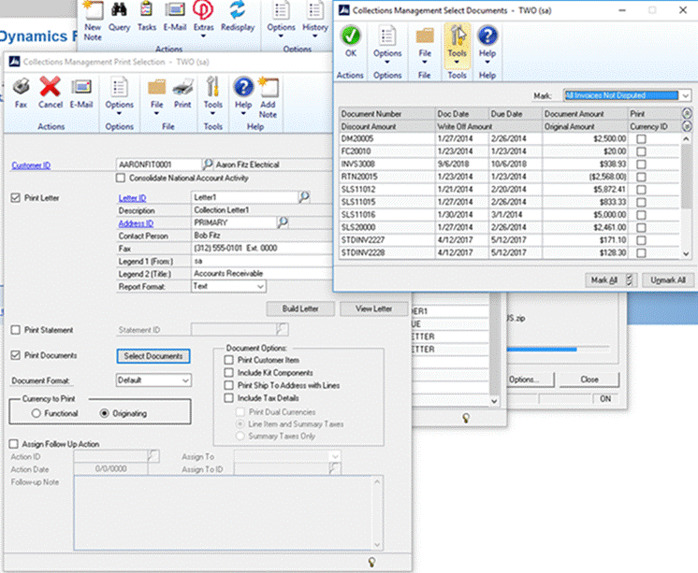The width and height of the screenshot is (698, 573).
Task: Expand the document list detail rows
Action: point(687,126)
